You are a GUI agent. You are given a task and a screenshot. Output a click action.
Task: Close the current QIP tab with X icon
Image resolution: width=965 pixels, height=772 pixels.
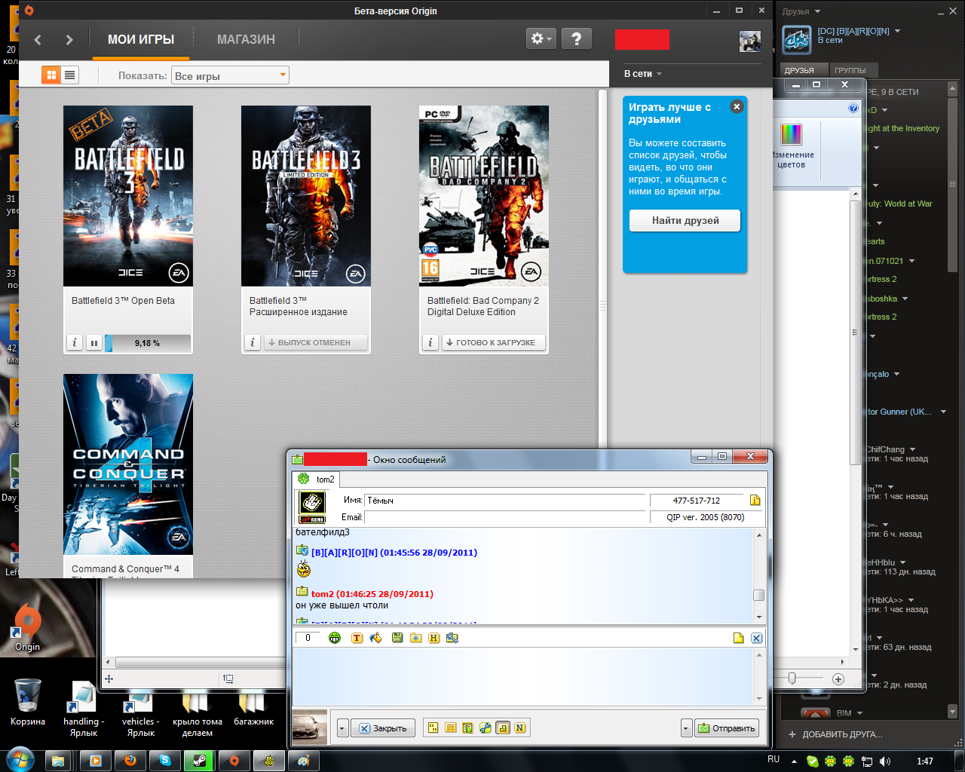click(757, 638)
